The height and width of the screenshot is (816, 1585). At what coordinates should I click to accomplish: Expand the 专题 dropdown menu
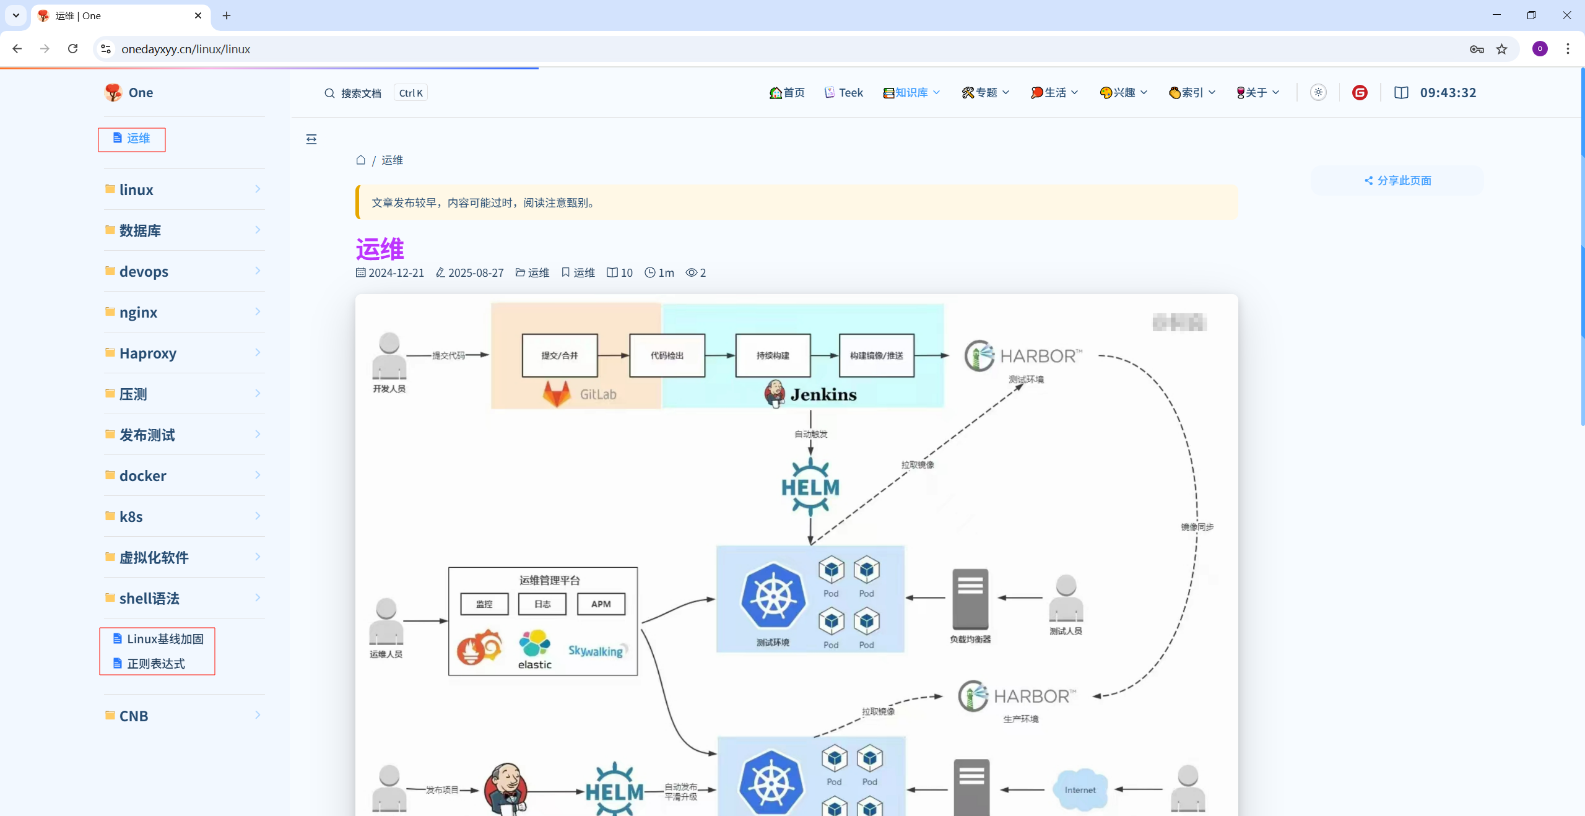(x=986, y=92)
